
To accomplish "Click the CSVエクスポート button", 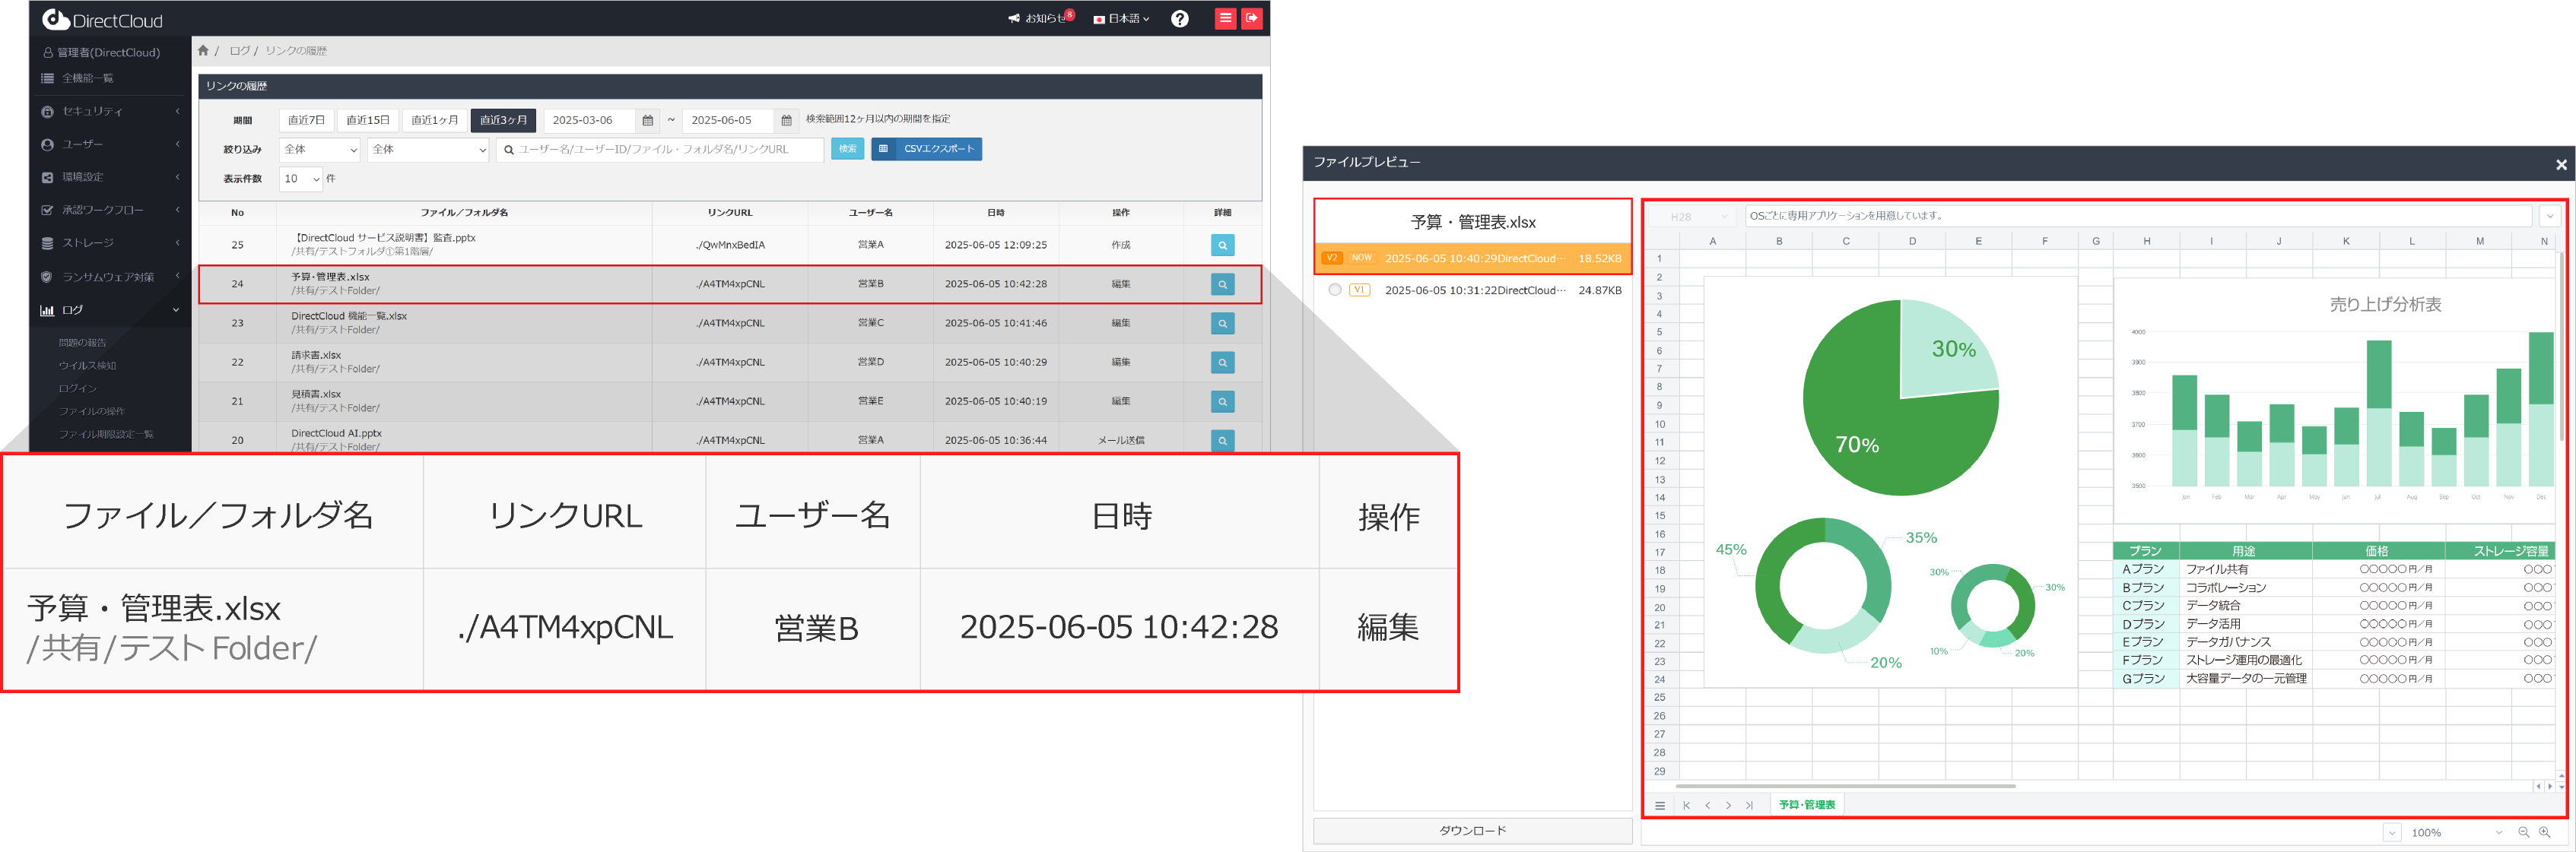I will [927, 149].
